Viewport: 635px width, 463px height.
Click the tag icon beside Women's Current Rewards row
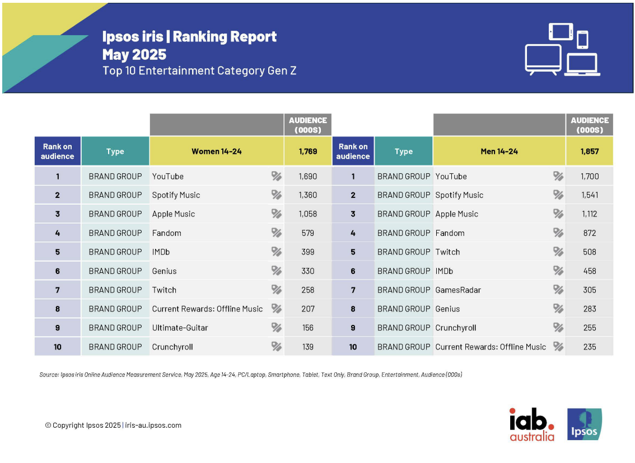(277, 309)
